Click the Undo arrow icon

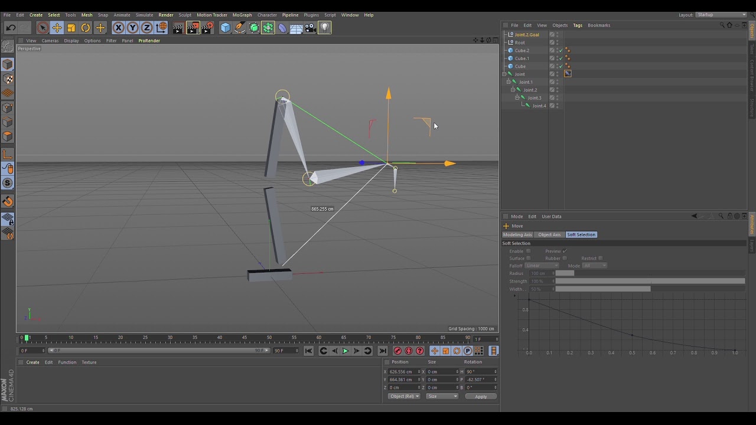click(x=11, y=28)
